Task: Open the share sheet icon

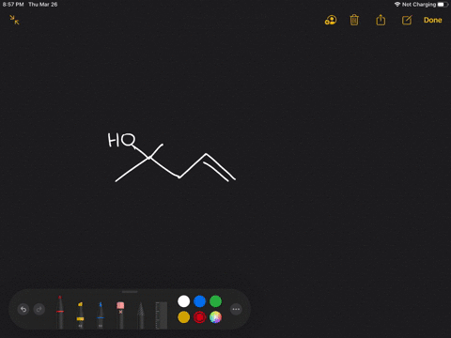Action: (x=381, y=20)
